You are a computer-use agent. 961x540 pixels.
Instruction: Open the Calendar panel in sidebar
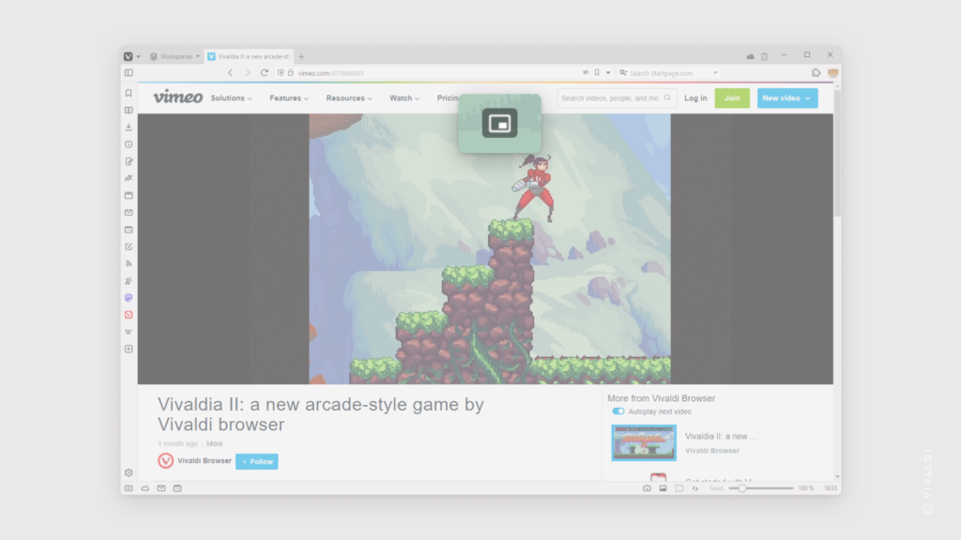(x=129, y=230)
